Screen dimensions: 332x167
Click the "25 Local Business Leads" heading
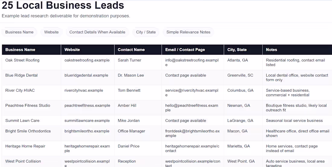coord(63,5)
